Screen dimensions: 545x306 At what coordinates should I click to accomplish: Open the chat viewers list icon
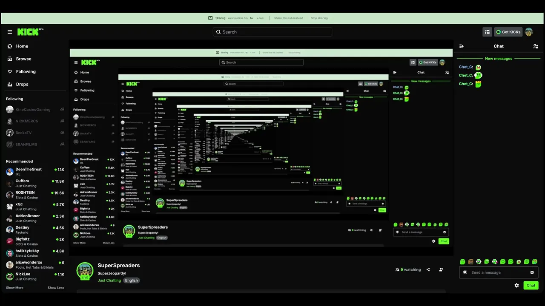[x=536, y=46]
